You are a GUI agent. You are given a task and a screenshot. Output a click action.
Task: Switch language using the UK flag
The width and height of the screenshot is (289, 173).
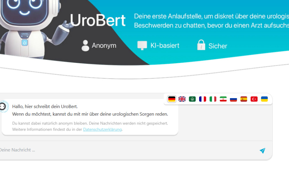coord(182,99)
